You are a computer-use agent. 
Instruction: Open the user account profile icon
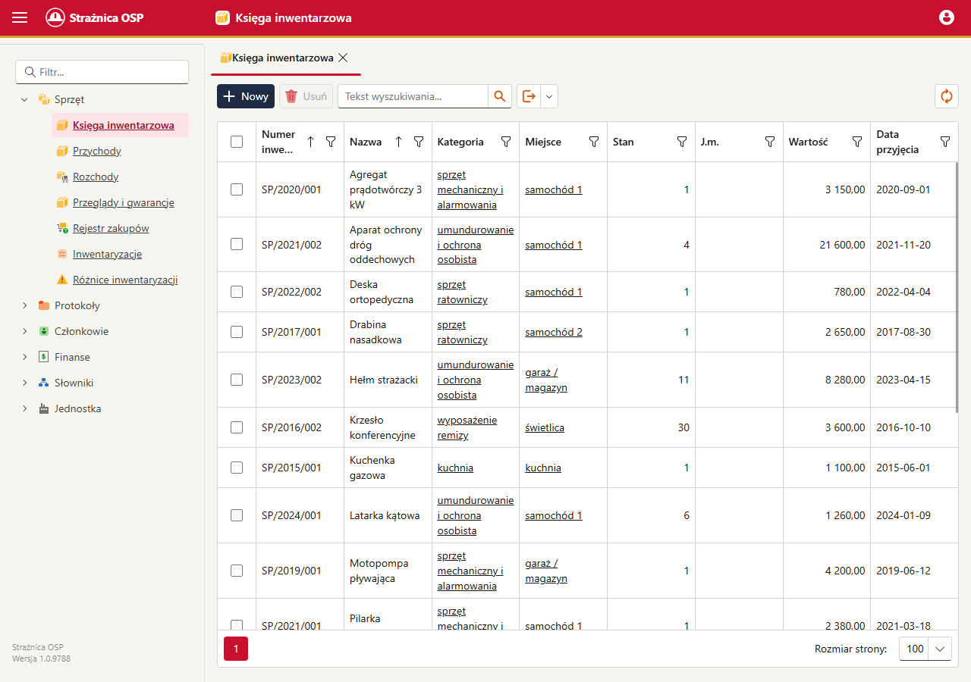coord(946,17)
